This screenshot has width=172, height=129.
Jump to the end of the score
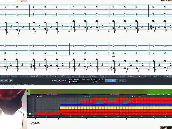click(66, 81)
